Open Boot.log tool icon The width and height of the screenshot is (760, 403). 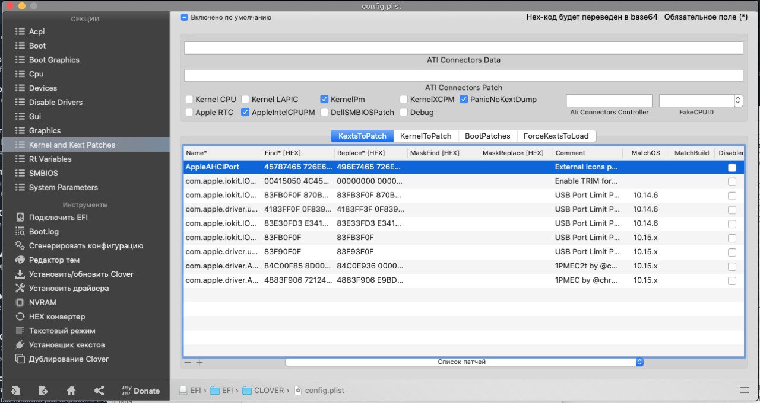20,232
